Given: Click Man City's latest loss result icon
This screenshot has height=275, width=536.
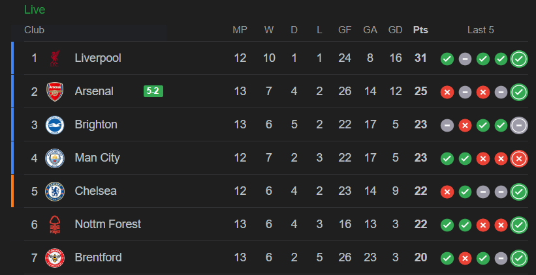Looking at the screenshot, I should click(x=519, y=158).
